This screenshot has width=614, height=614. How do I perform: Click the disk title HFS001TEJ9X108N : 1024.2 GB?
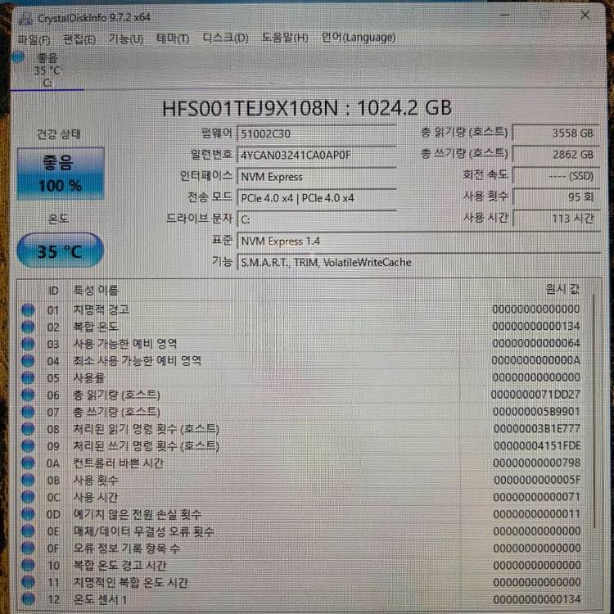307,108
